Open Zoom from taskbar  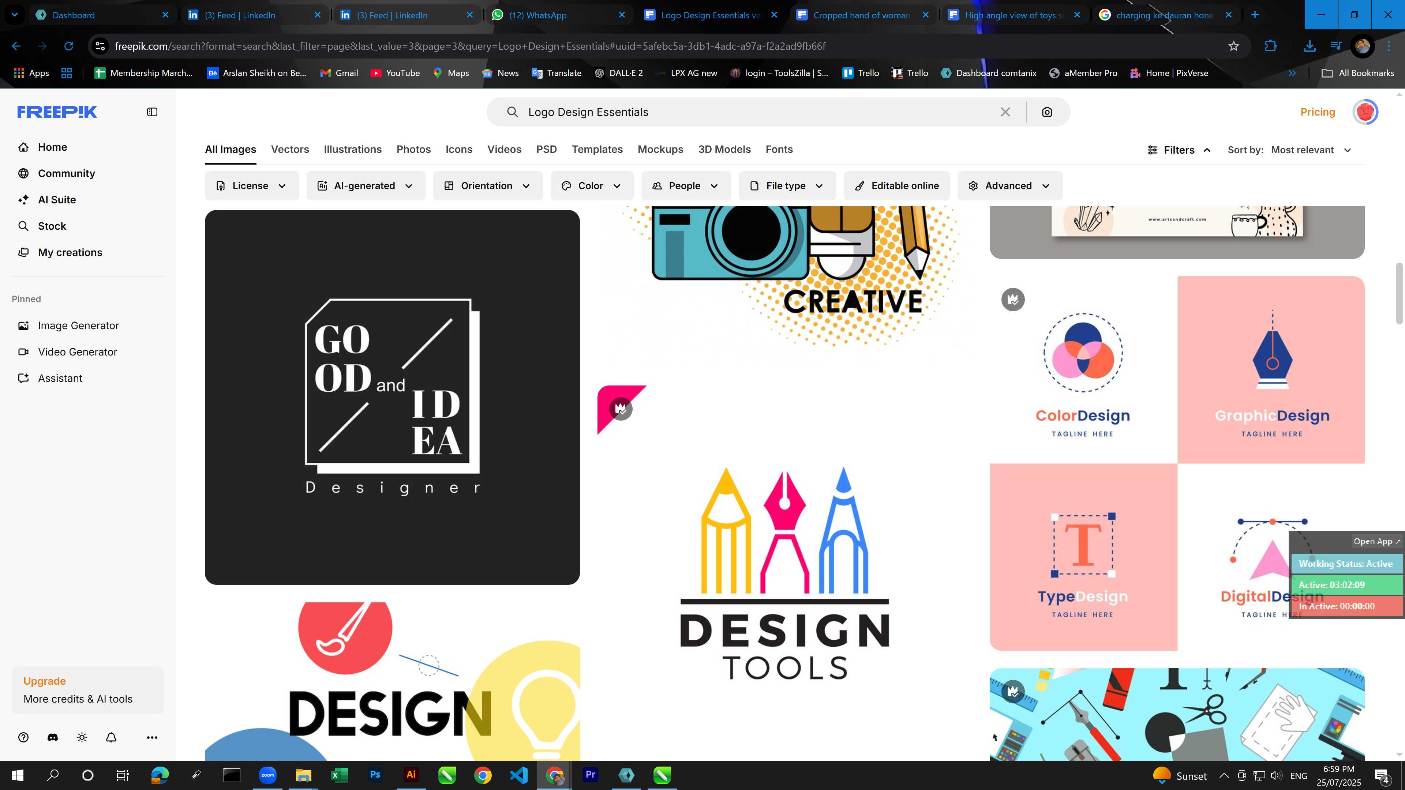click(x=267, y=775)
